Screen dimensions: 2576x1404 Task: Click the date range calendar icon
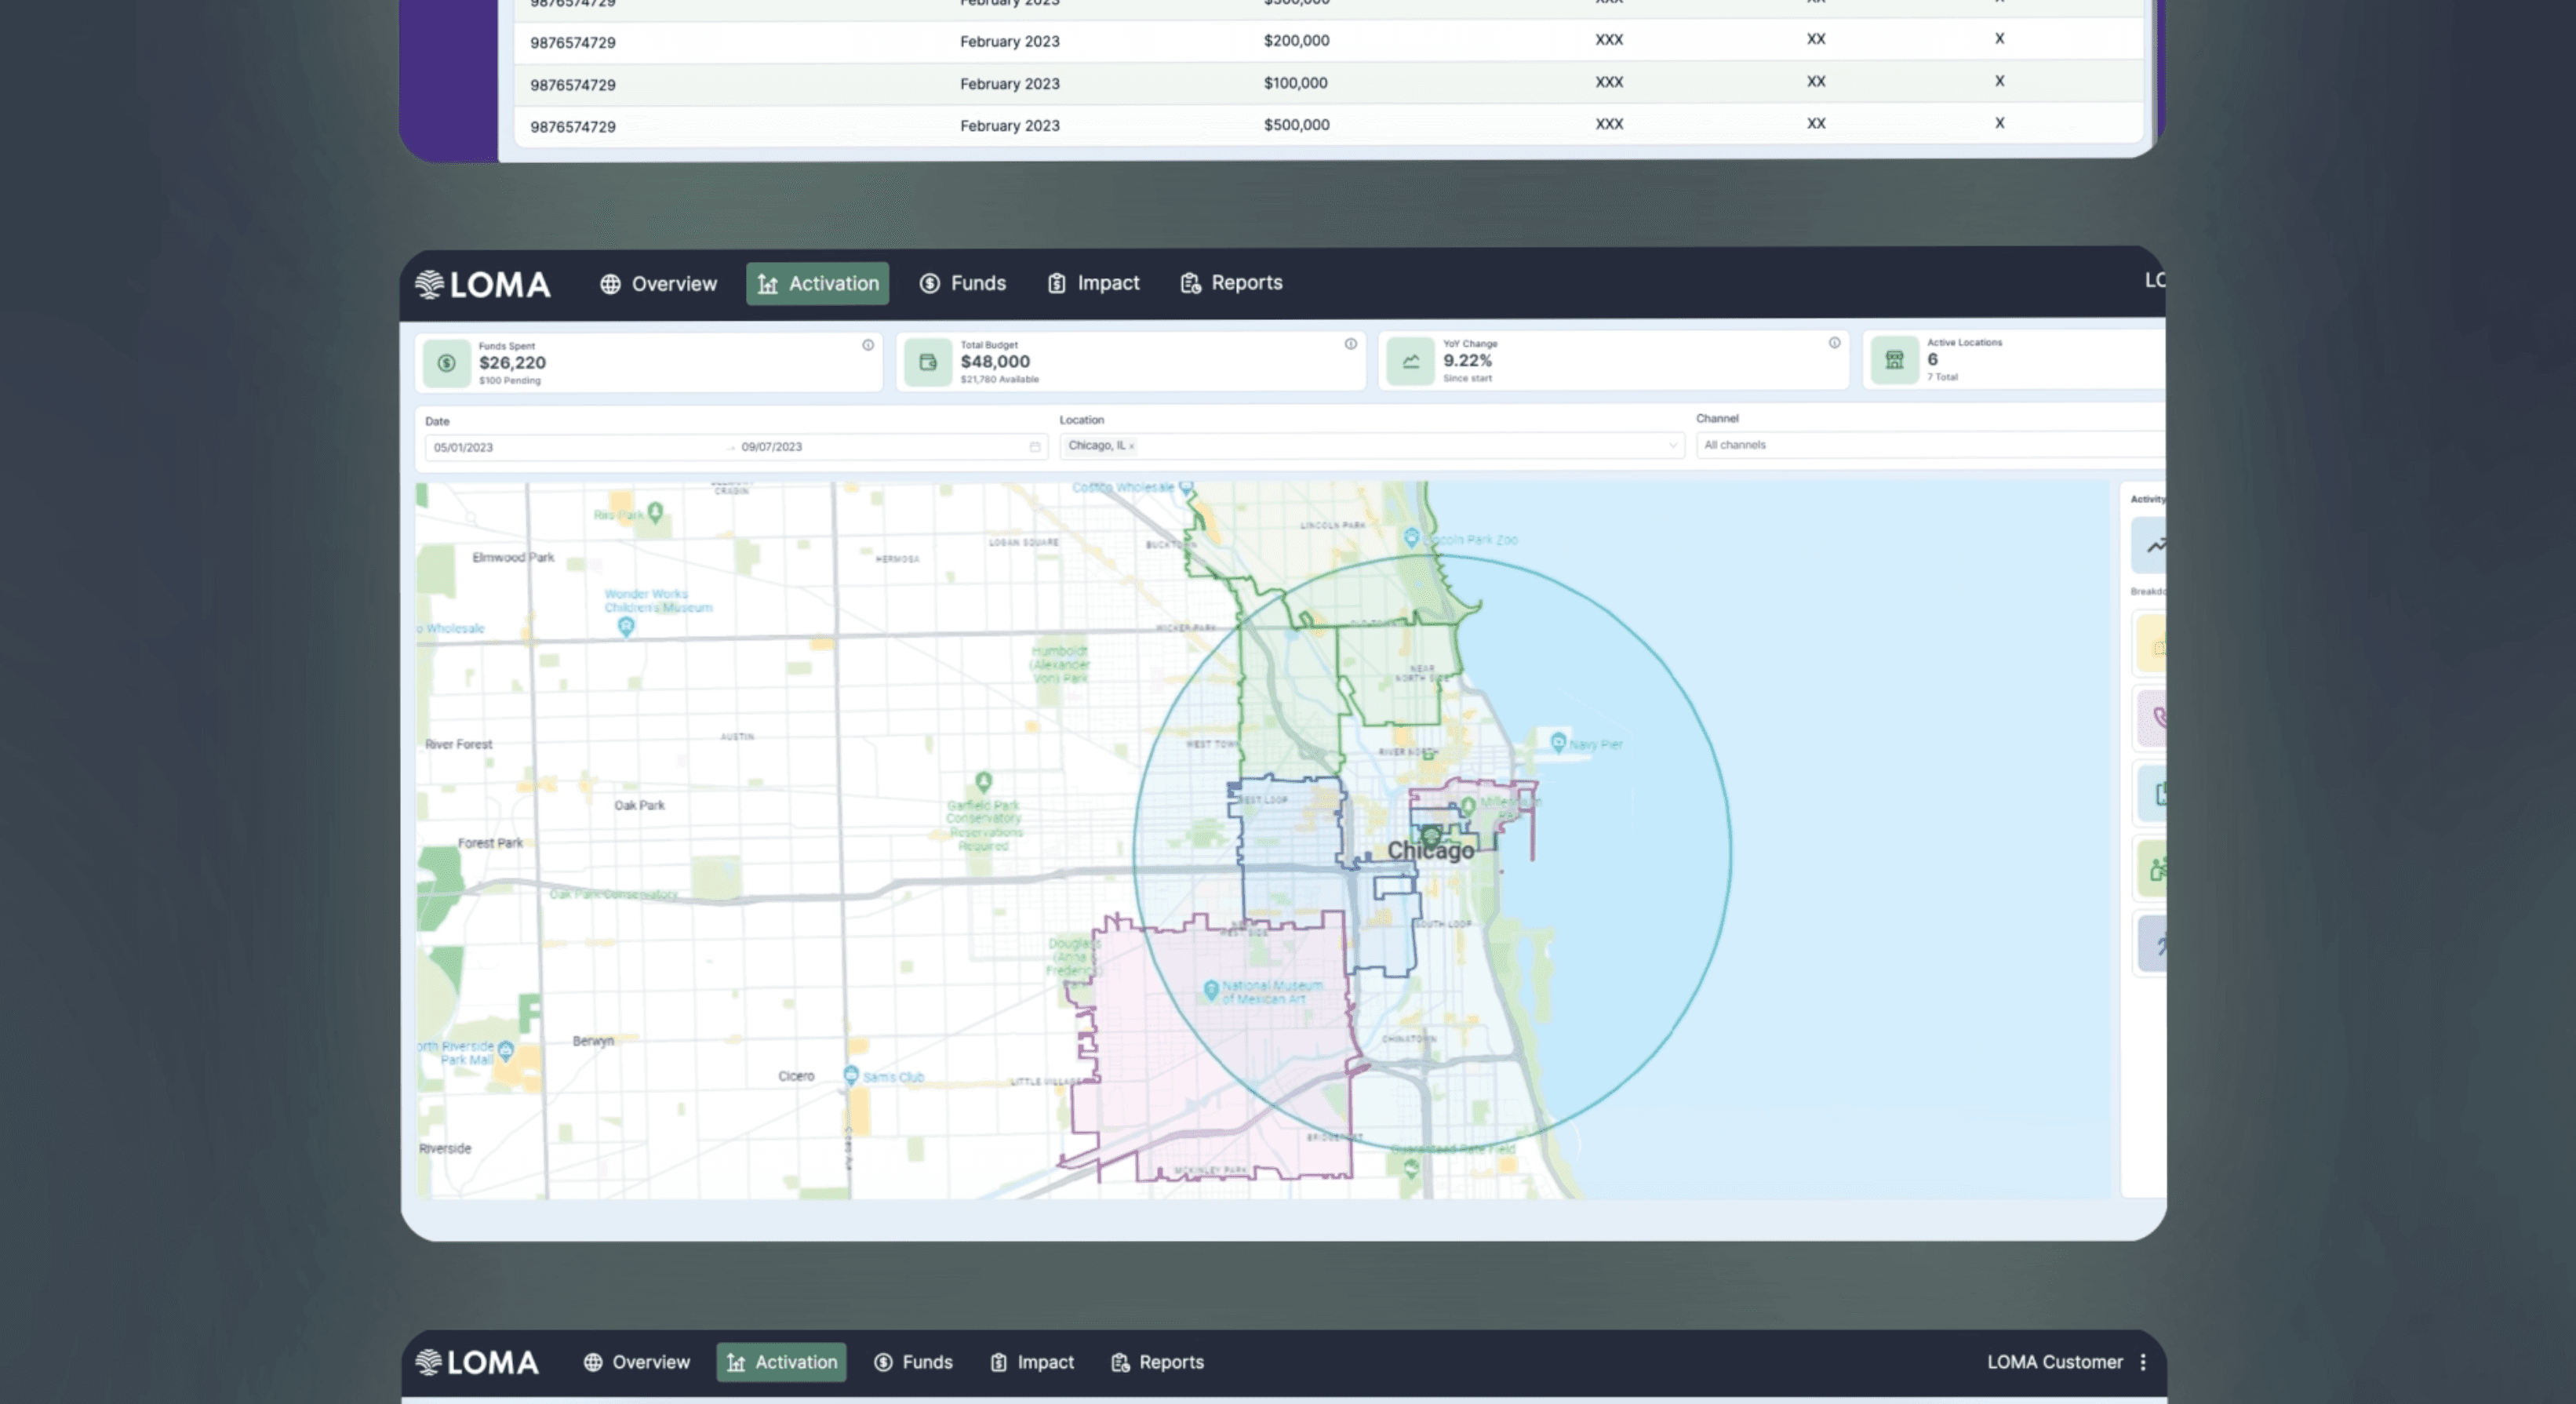[1035, 447]
